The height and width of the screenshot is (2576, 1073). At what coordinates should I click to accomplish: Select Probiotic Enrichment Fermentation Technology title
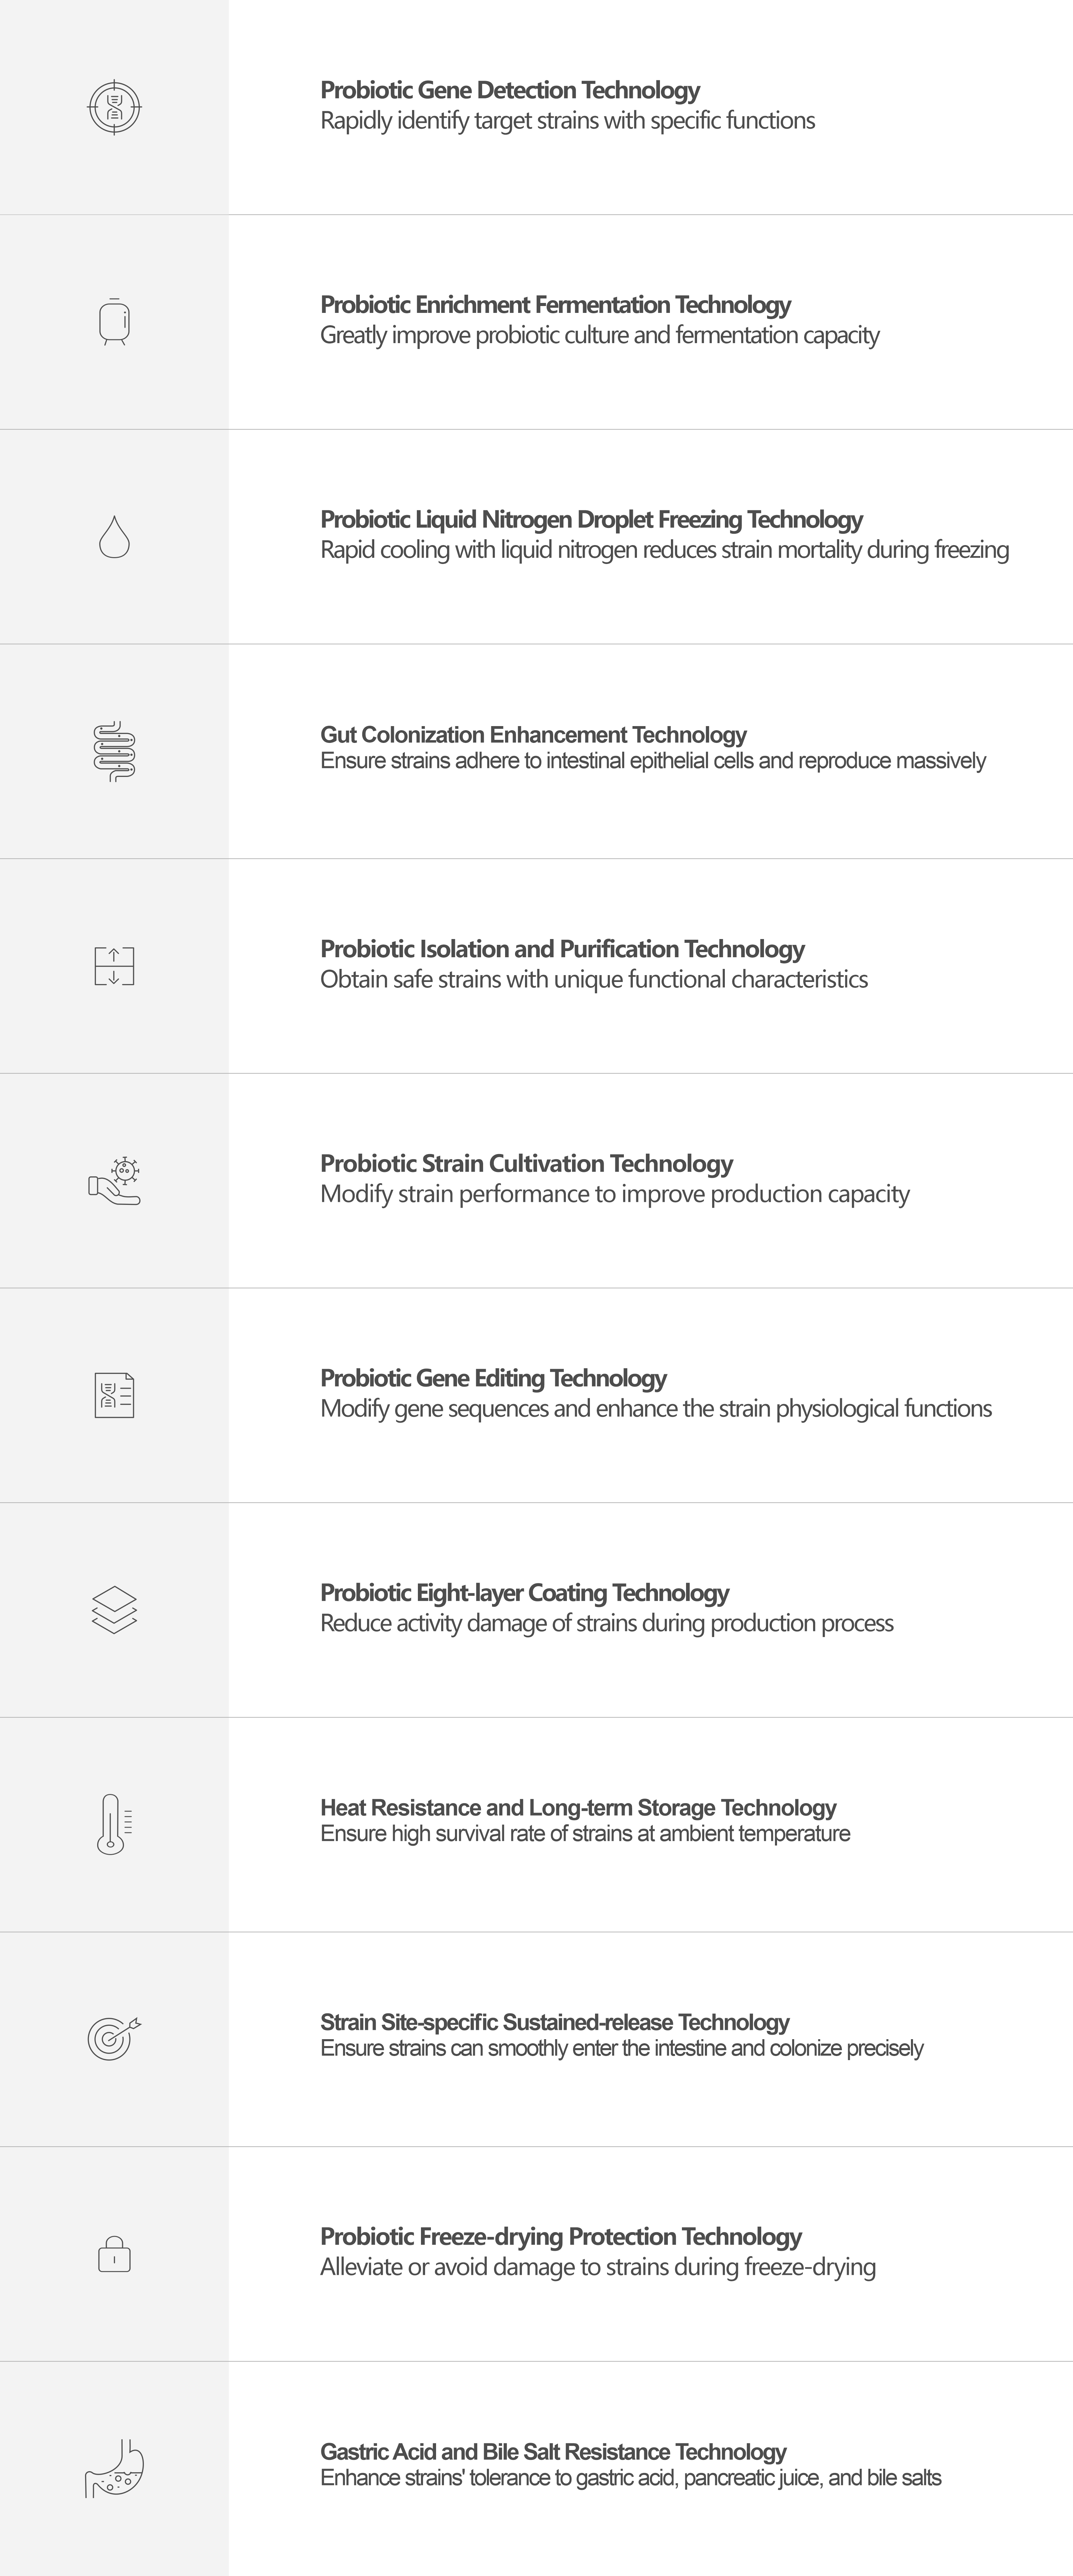point(555,305)
